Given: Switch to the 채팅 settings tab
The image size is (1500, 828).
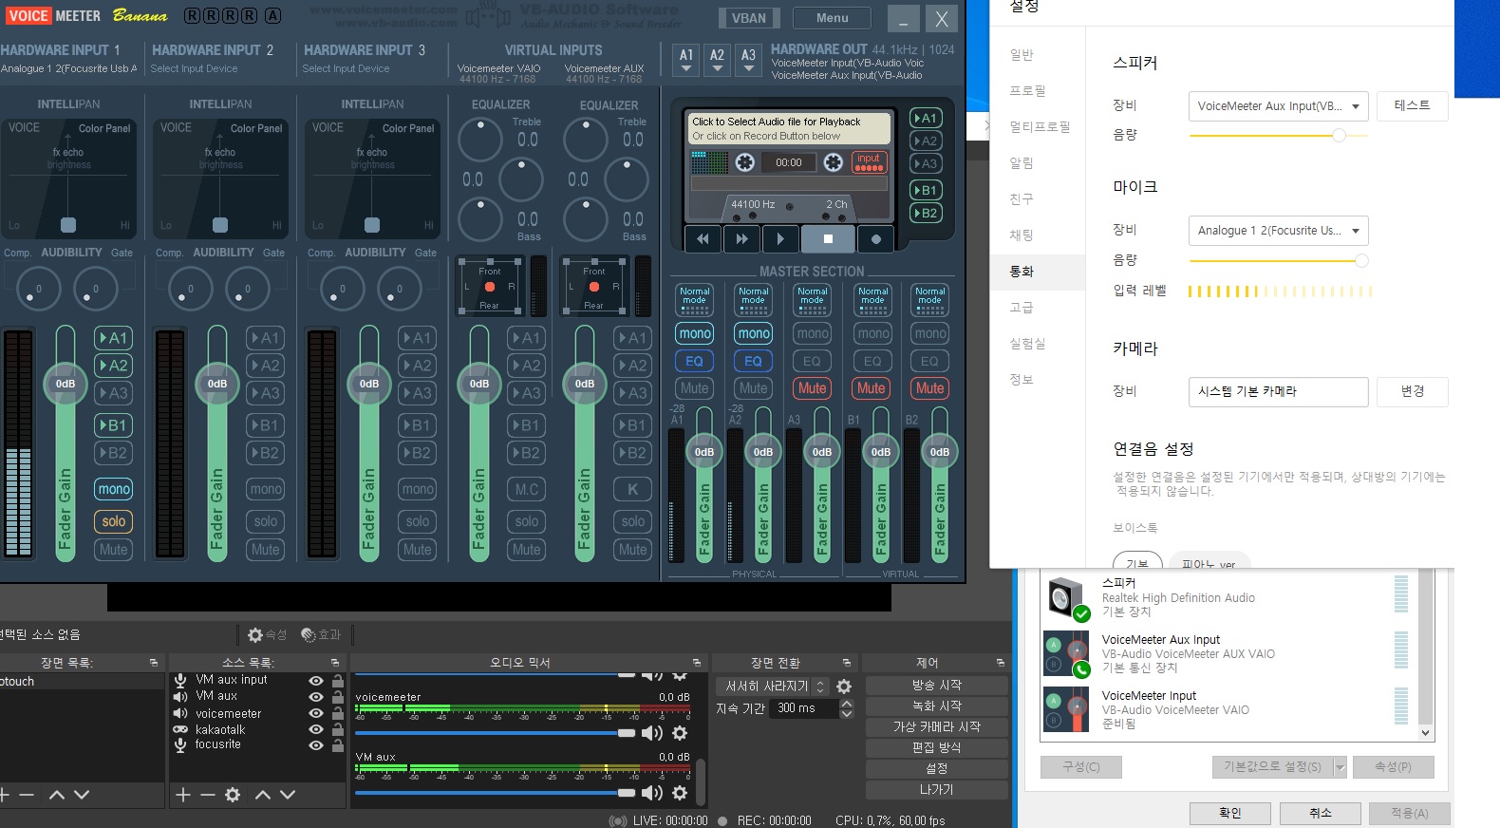Looking at the screenshot, I should (1022, 235).
